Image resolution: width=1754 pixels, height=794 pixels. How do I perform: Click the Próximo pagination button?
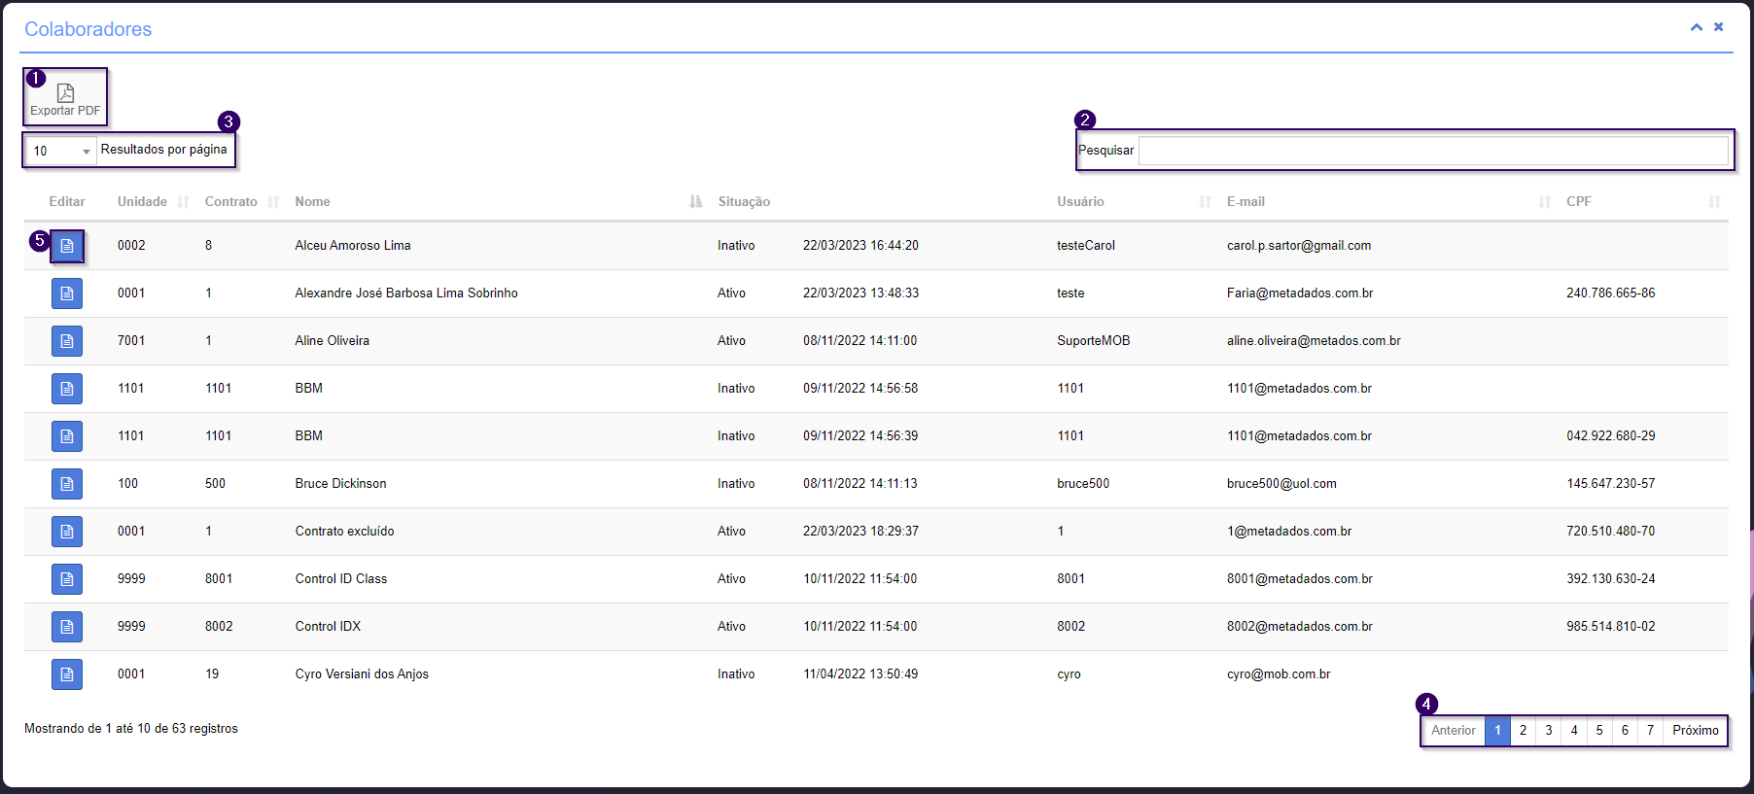(x=1695, y=731)
